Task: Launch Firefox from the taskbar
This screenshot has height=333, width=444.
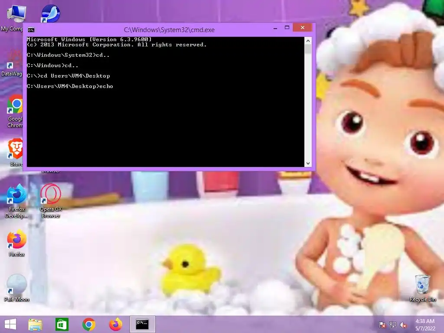Action: 115,324
